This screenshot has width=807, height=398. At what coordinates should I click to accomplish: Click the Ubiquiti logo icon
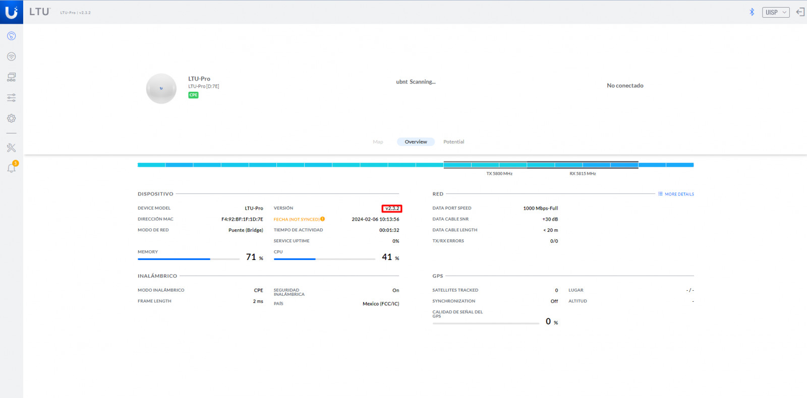[11, 12]
